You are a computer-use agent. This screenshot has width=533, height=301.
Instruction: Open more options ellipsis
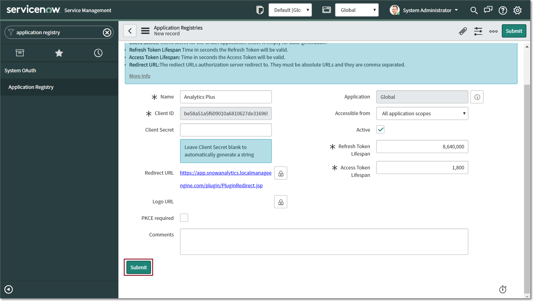493,31
